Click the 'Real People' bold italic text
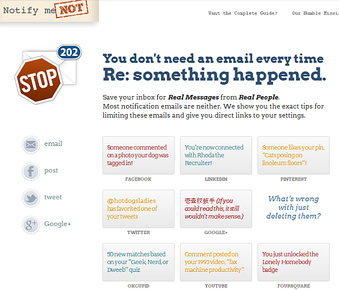The image size is (339, 290). pyautogui.click(x=259, y=97)
